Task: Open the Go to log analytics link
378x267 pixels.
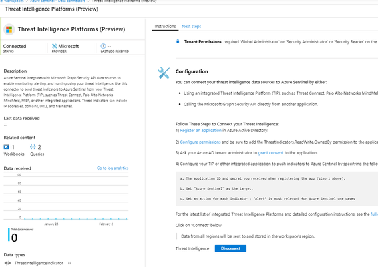Action: 112,168
